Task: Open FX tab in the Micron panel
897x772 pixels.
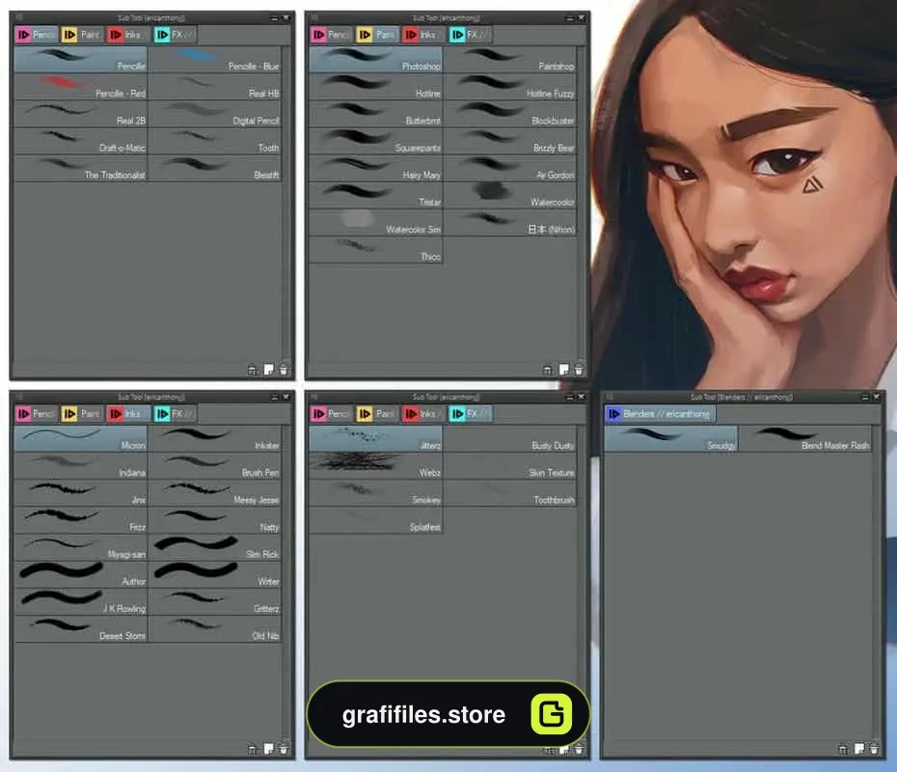Action: point(175,414)
